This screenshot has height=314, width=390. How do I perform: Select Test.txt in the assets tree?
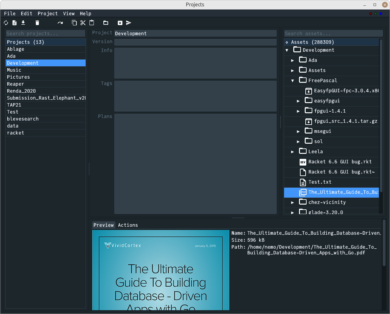(320, 182)
